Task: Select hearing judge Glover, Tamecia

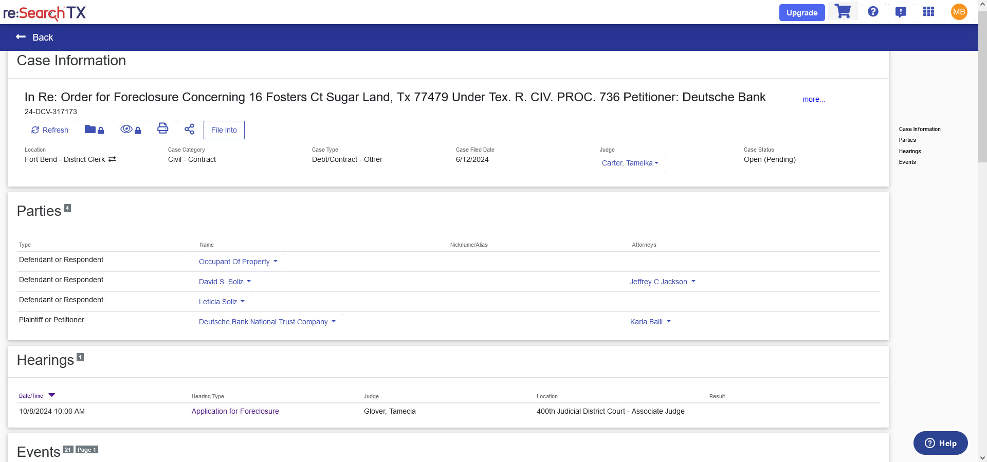Action: 390,411
